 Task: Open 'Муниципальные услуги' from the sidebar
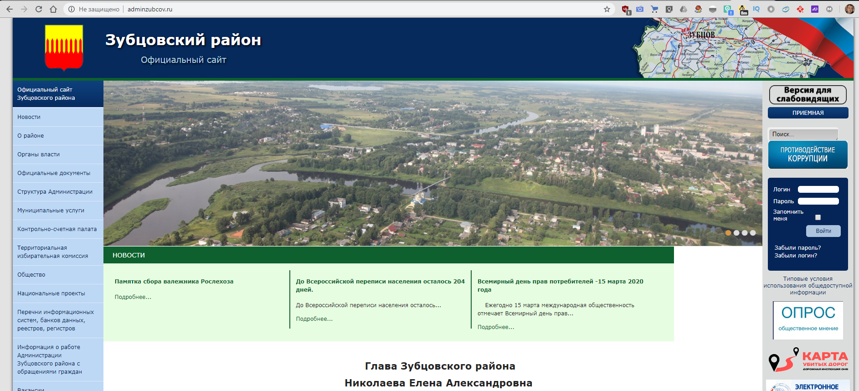(x=51, y=211)
